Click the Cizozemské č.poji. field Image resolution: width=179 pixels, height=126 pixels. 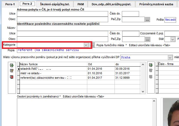pyautogui.click(x=172, y=34)
